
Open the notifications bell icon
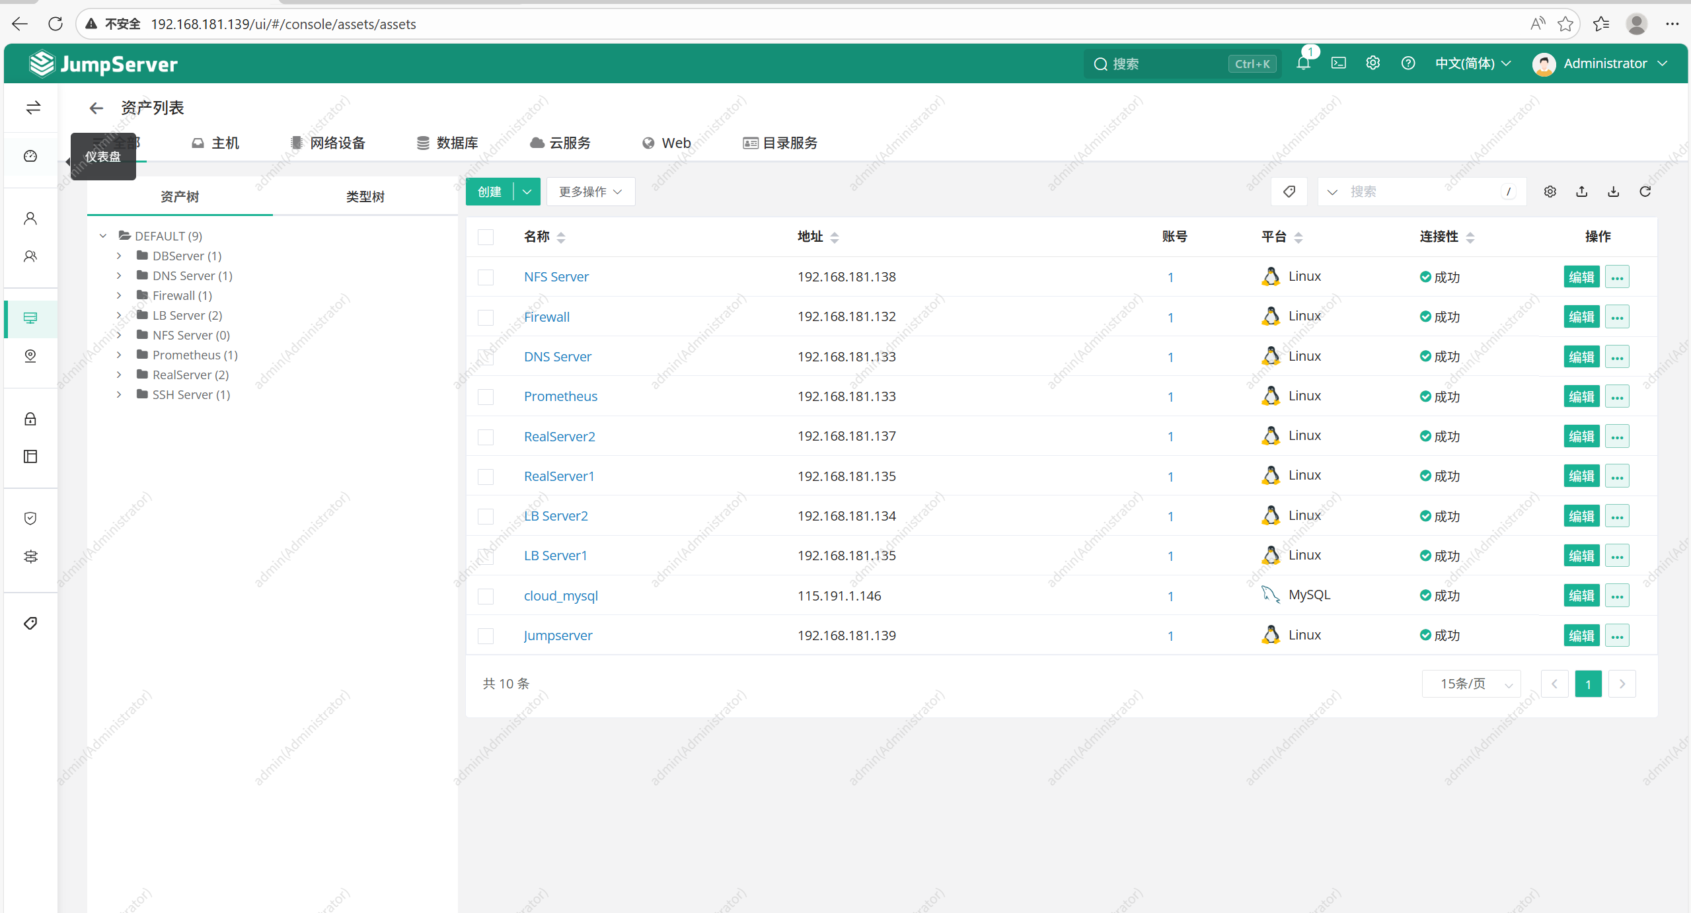click(x=1303, y=63)
